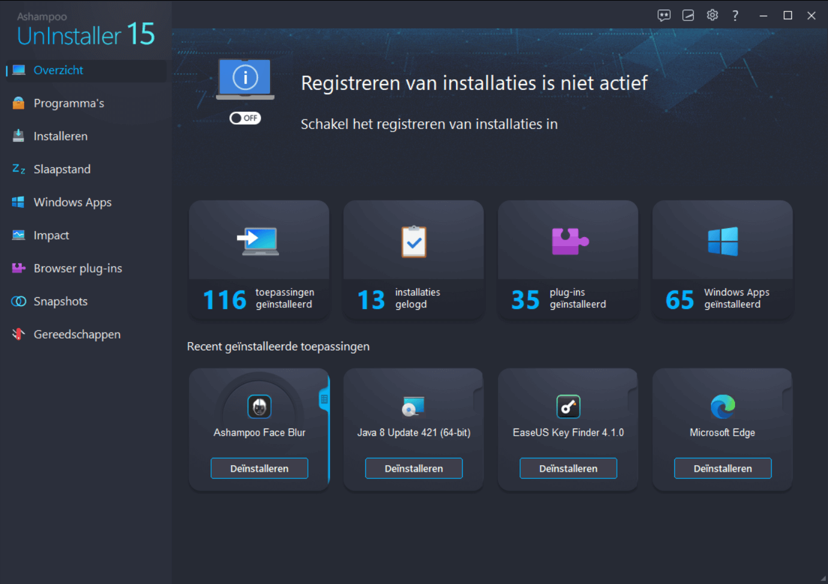Click 'Registreren van installaties is niet actief' heading
The width and height of the screenshot is (828, 584).
pyautogui.click(x=474, y=83)
